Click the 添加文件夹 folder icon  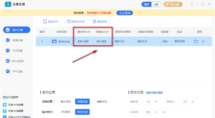(69, 22)
